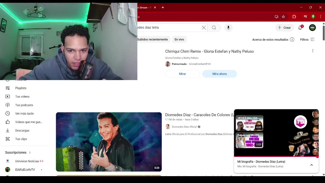Select the Subidos recientemente chip
Viewport: 325px width, 183px height.
[x=153, y=39]
